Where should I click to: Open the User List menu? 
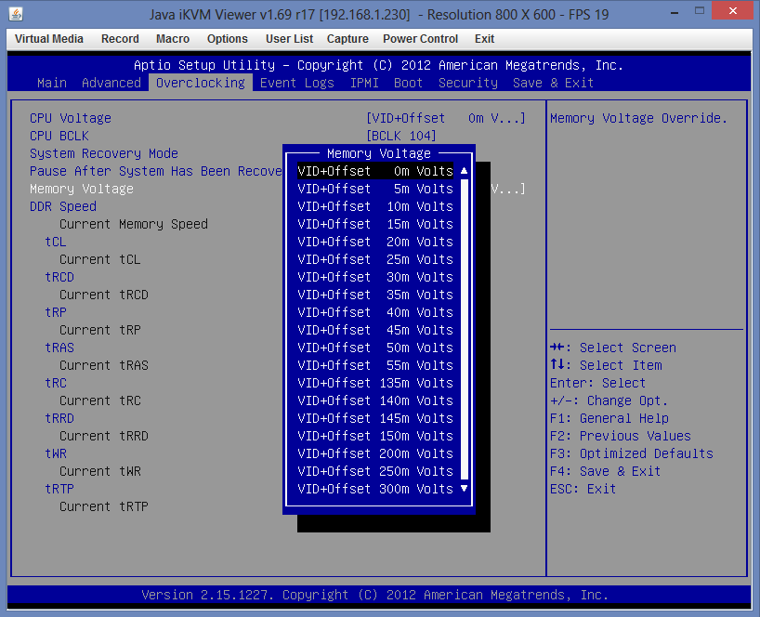(289, 39)
